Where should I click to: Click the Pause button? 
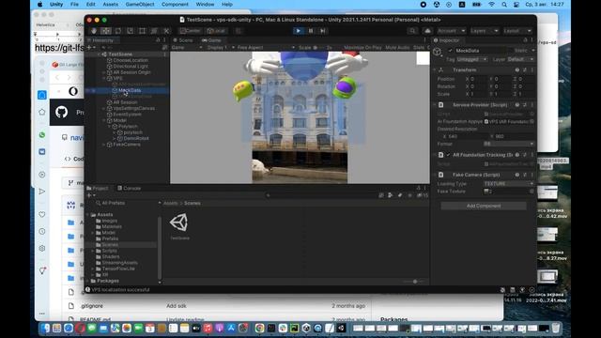[311, 31]
